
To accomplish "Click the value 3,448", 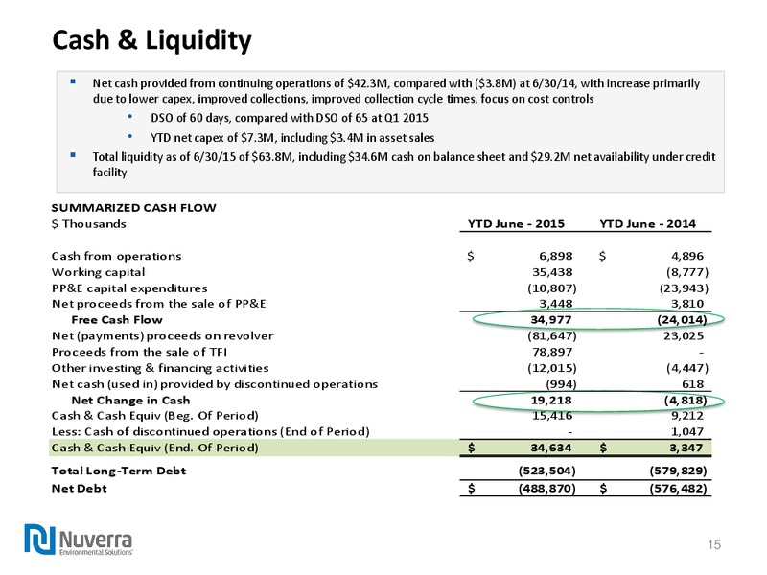I will pyautogui.click(x=556, y=304).
